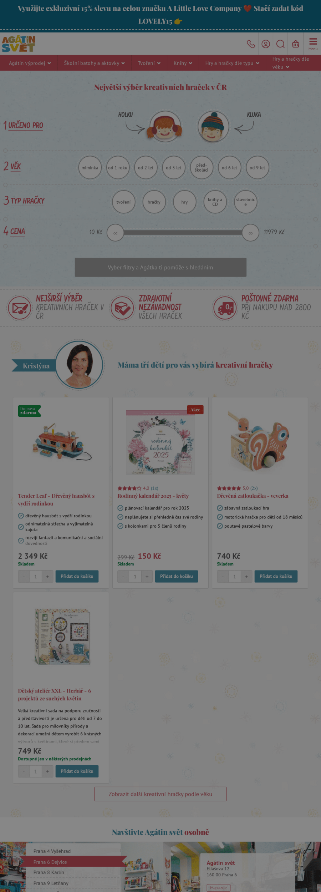This screenshot has height=892, width=321.
Task: Expand the Knihy dropdown menu
Action: tap(183, 63)
